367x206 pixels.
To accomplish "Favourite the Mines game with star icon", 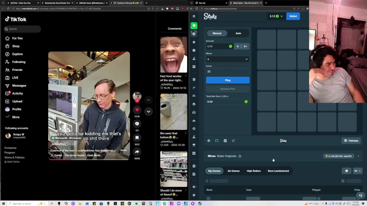I will pos(240,156).
